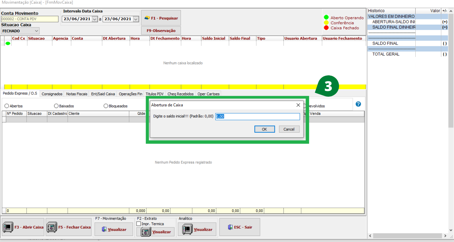Click F1 - Pesquisar search button

click(161, 18)
